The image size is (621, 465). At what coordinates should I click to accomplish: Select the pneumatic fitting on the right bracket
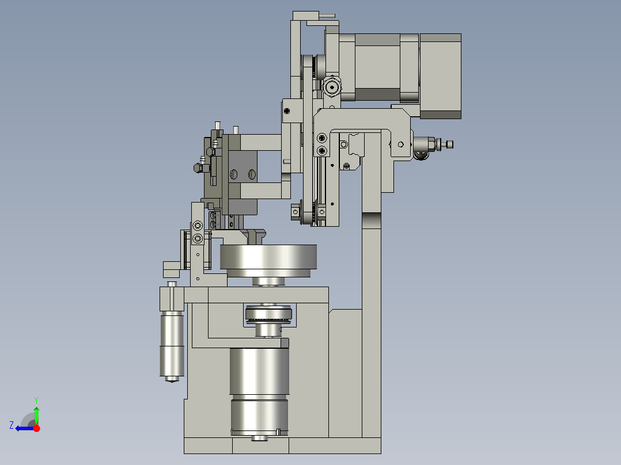click(433, 146)
